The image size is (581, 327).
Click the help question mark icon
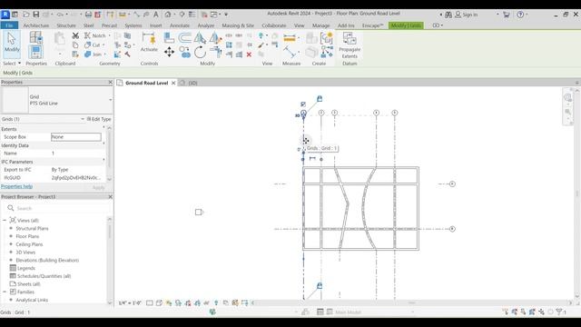[x=520, y=15]
